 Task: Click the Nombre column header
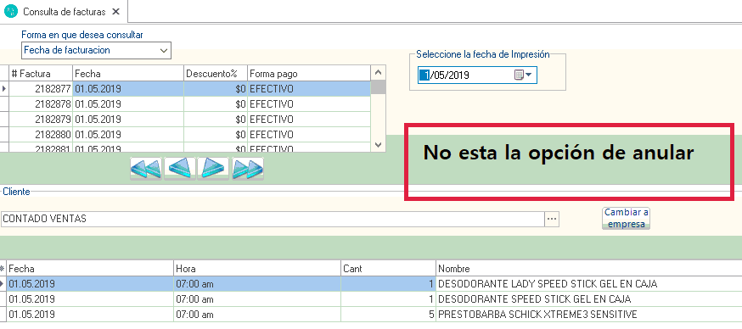click(x=588, y=269)
